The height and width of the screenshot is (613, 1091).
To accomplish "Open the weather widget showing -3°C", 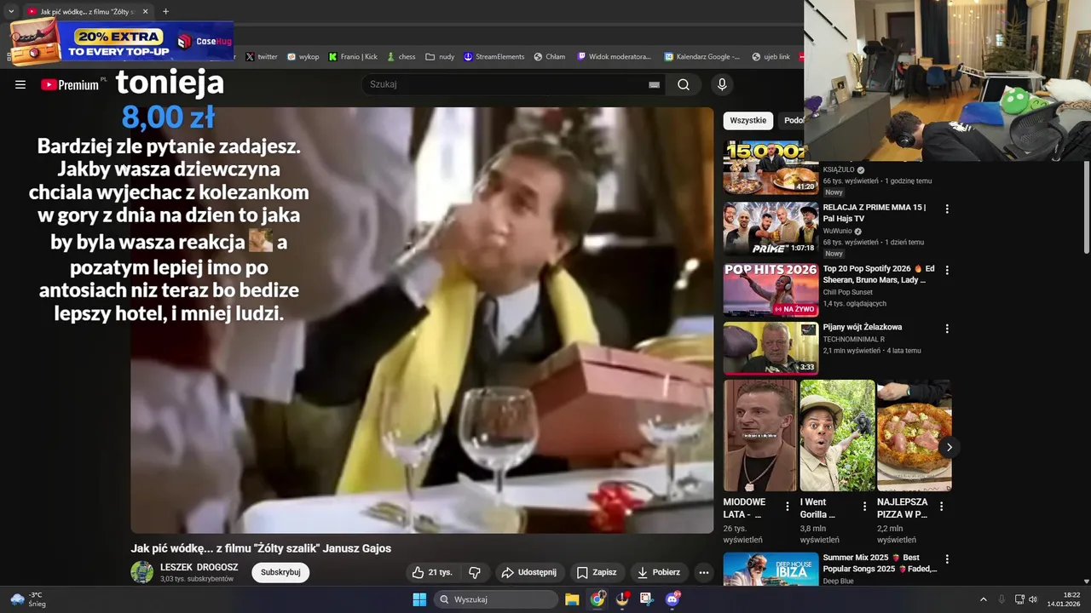I will 28,599.
